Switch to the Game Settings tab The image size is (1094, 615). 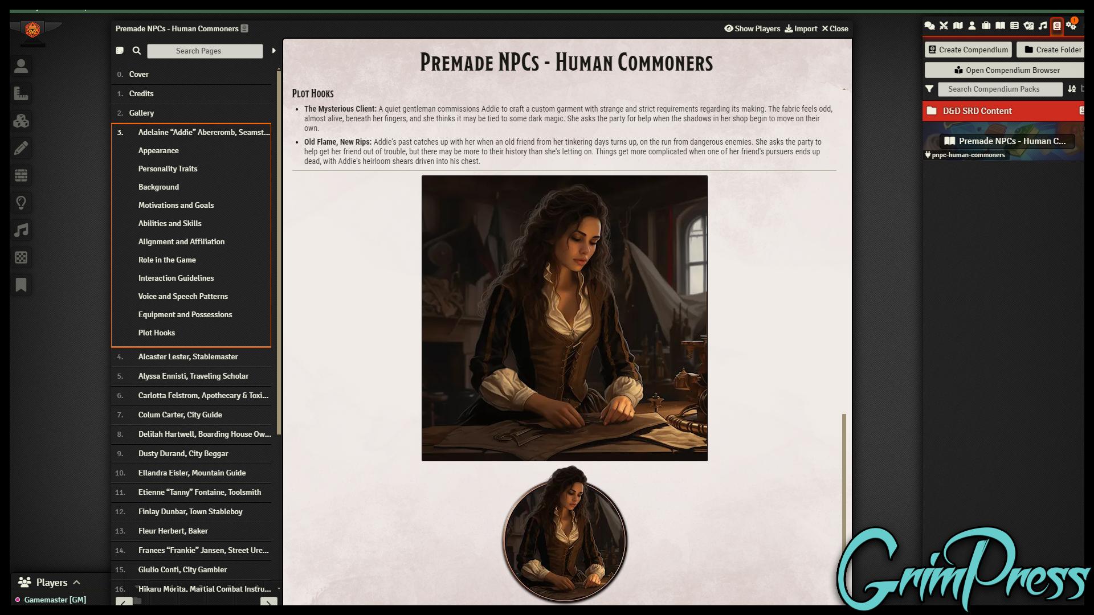[1072, 26]
